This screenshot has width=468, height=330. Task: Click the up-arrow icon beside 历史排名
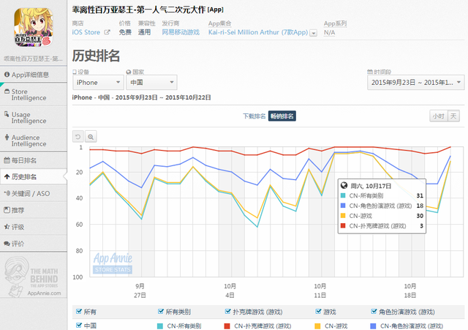point(7,177)
